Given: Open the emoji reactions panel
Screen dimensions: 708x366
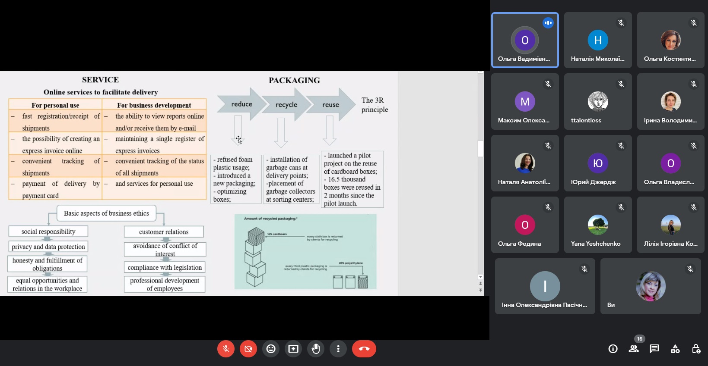Looking at the screenshot, I should [271, 349].
